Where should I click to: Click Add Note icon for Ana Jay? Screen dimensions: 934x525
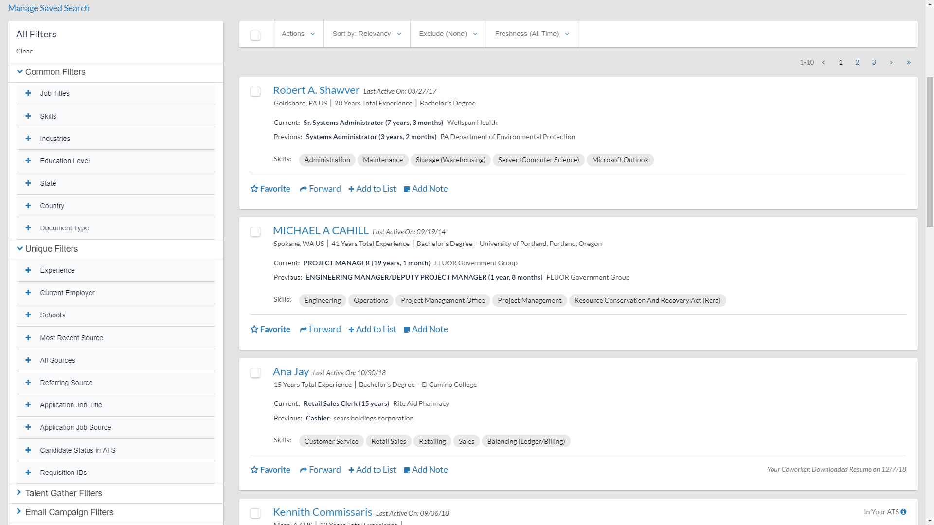point(407,470)
